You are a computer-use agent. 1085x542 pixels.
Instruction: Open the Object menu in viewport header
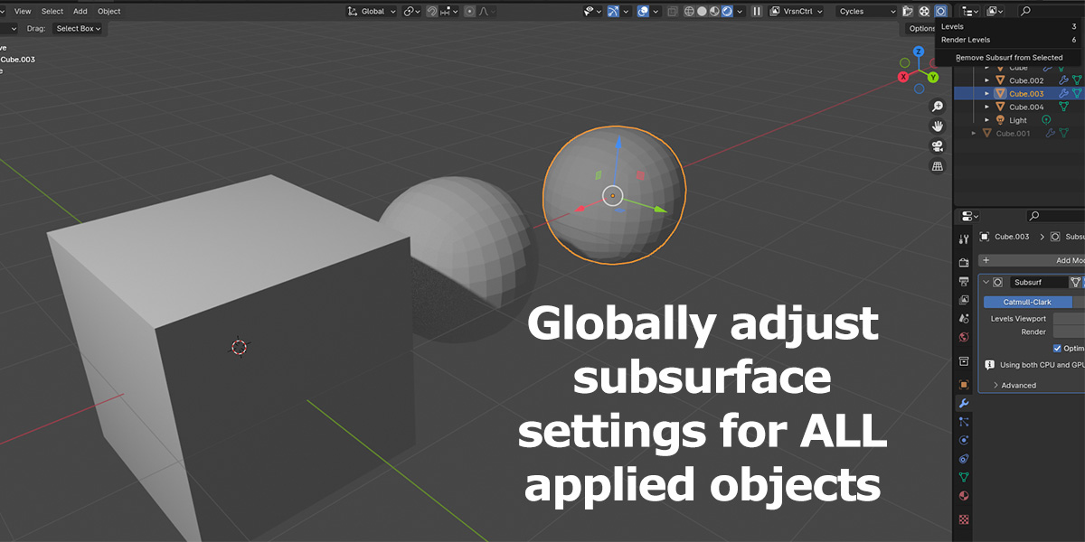[108, 11]
